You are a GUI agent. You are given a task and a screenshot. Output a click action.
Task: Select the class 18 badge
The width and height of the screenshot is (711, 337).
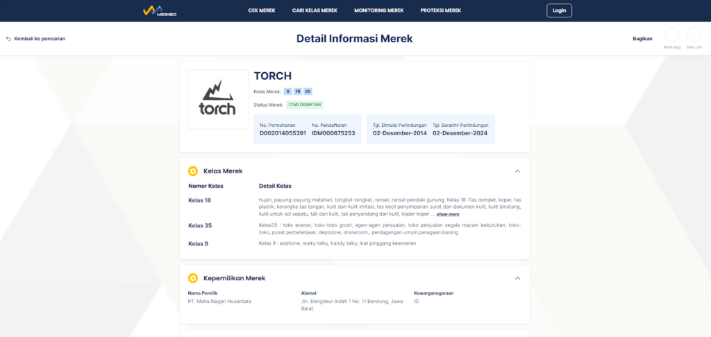[297, 92]
